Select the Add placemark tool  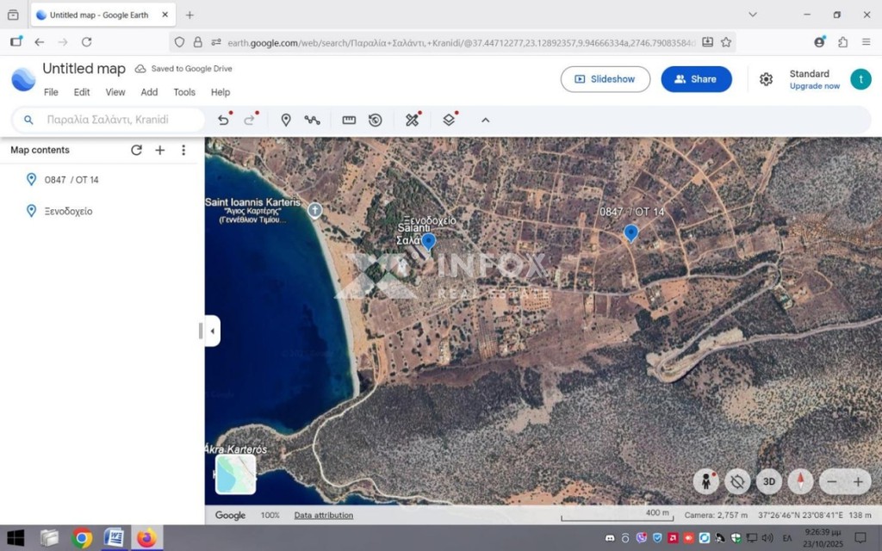[x=286, y=120]
